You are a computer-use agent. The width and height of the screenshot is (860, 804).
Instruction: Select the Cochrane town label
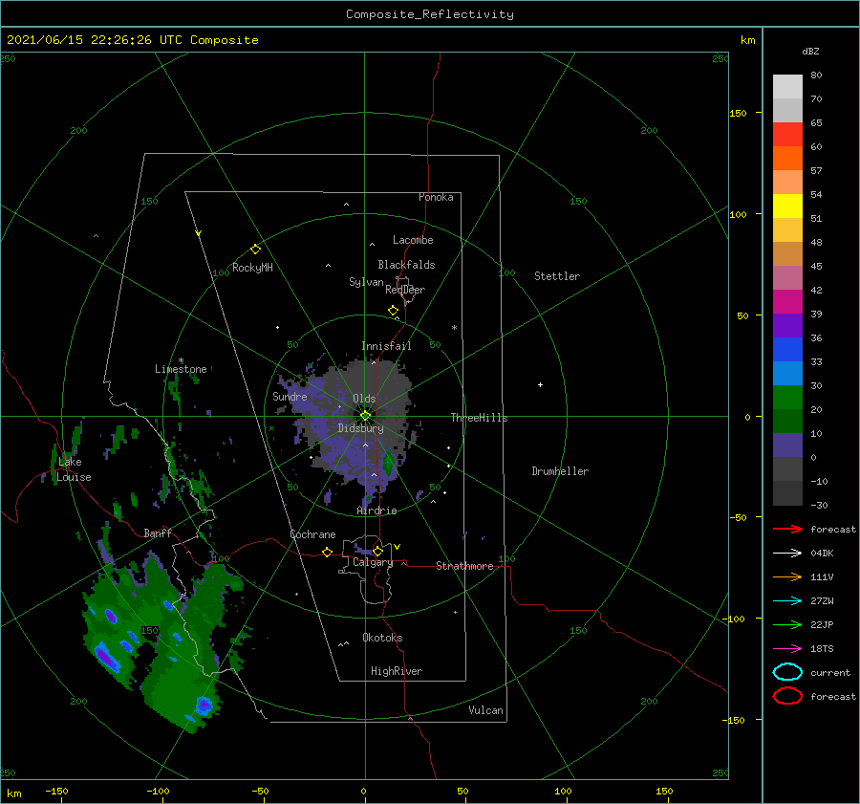tap(312, 534)
